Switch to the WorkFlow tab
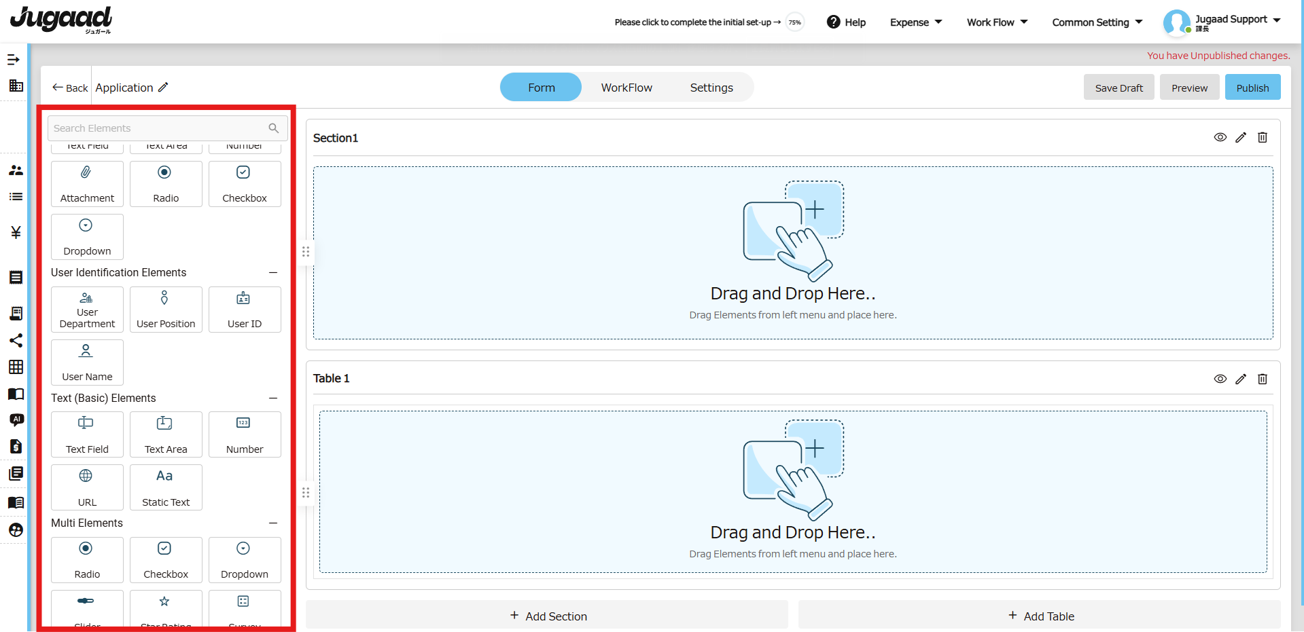The image size is (1304, 632). (626, 88)
